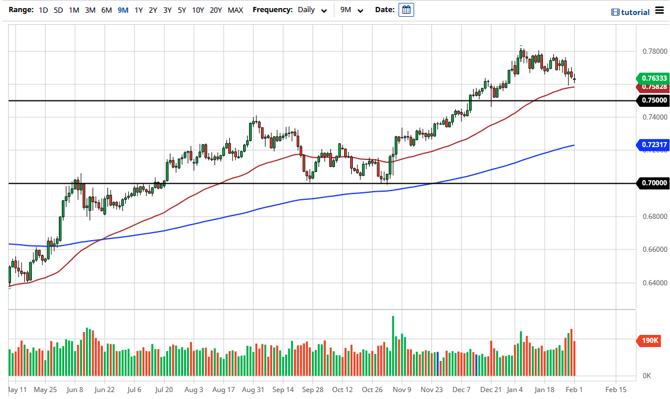Click the Date label
This screenshot has width=670, height=399.
[x=385, y=9]
